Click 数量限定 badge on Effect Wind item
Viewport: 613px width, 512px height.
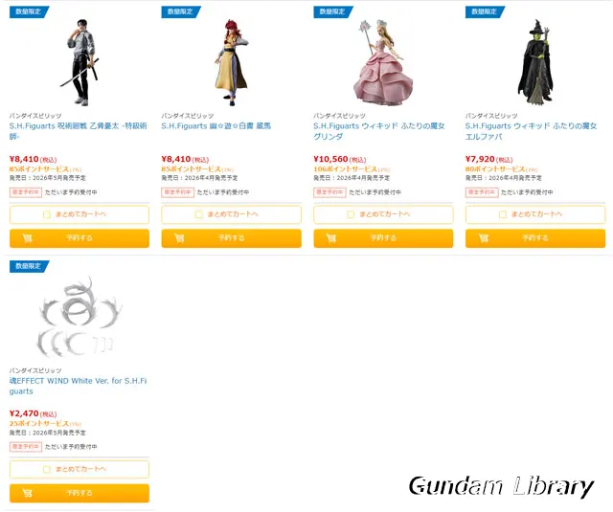click(x=29, y=266)
